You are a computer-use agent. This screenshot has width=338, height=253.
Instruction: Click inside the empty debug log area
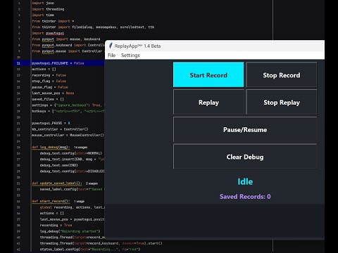215,221
